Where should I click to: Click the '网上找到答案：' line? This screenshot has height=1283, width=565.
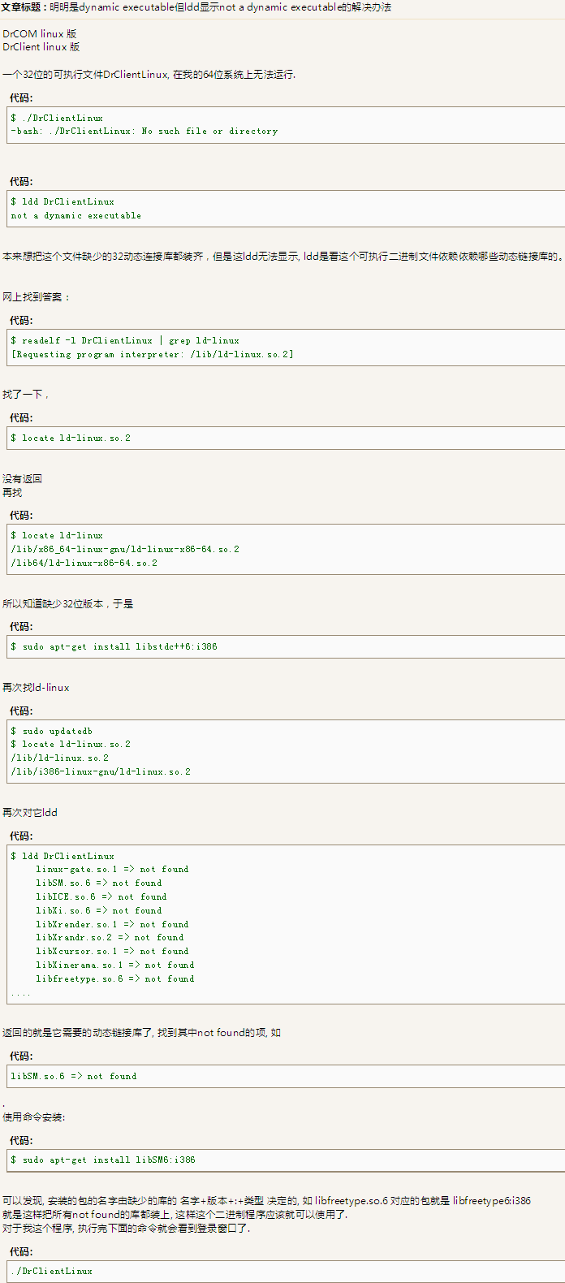click(x=36, y=297)
